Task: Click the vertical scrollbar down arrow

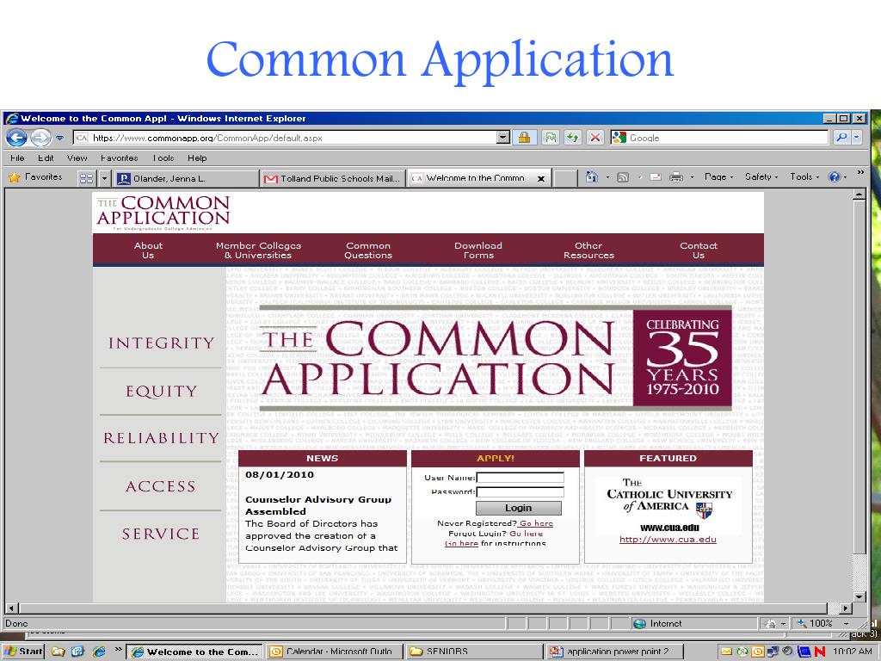Action: [x=859, y=597]
